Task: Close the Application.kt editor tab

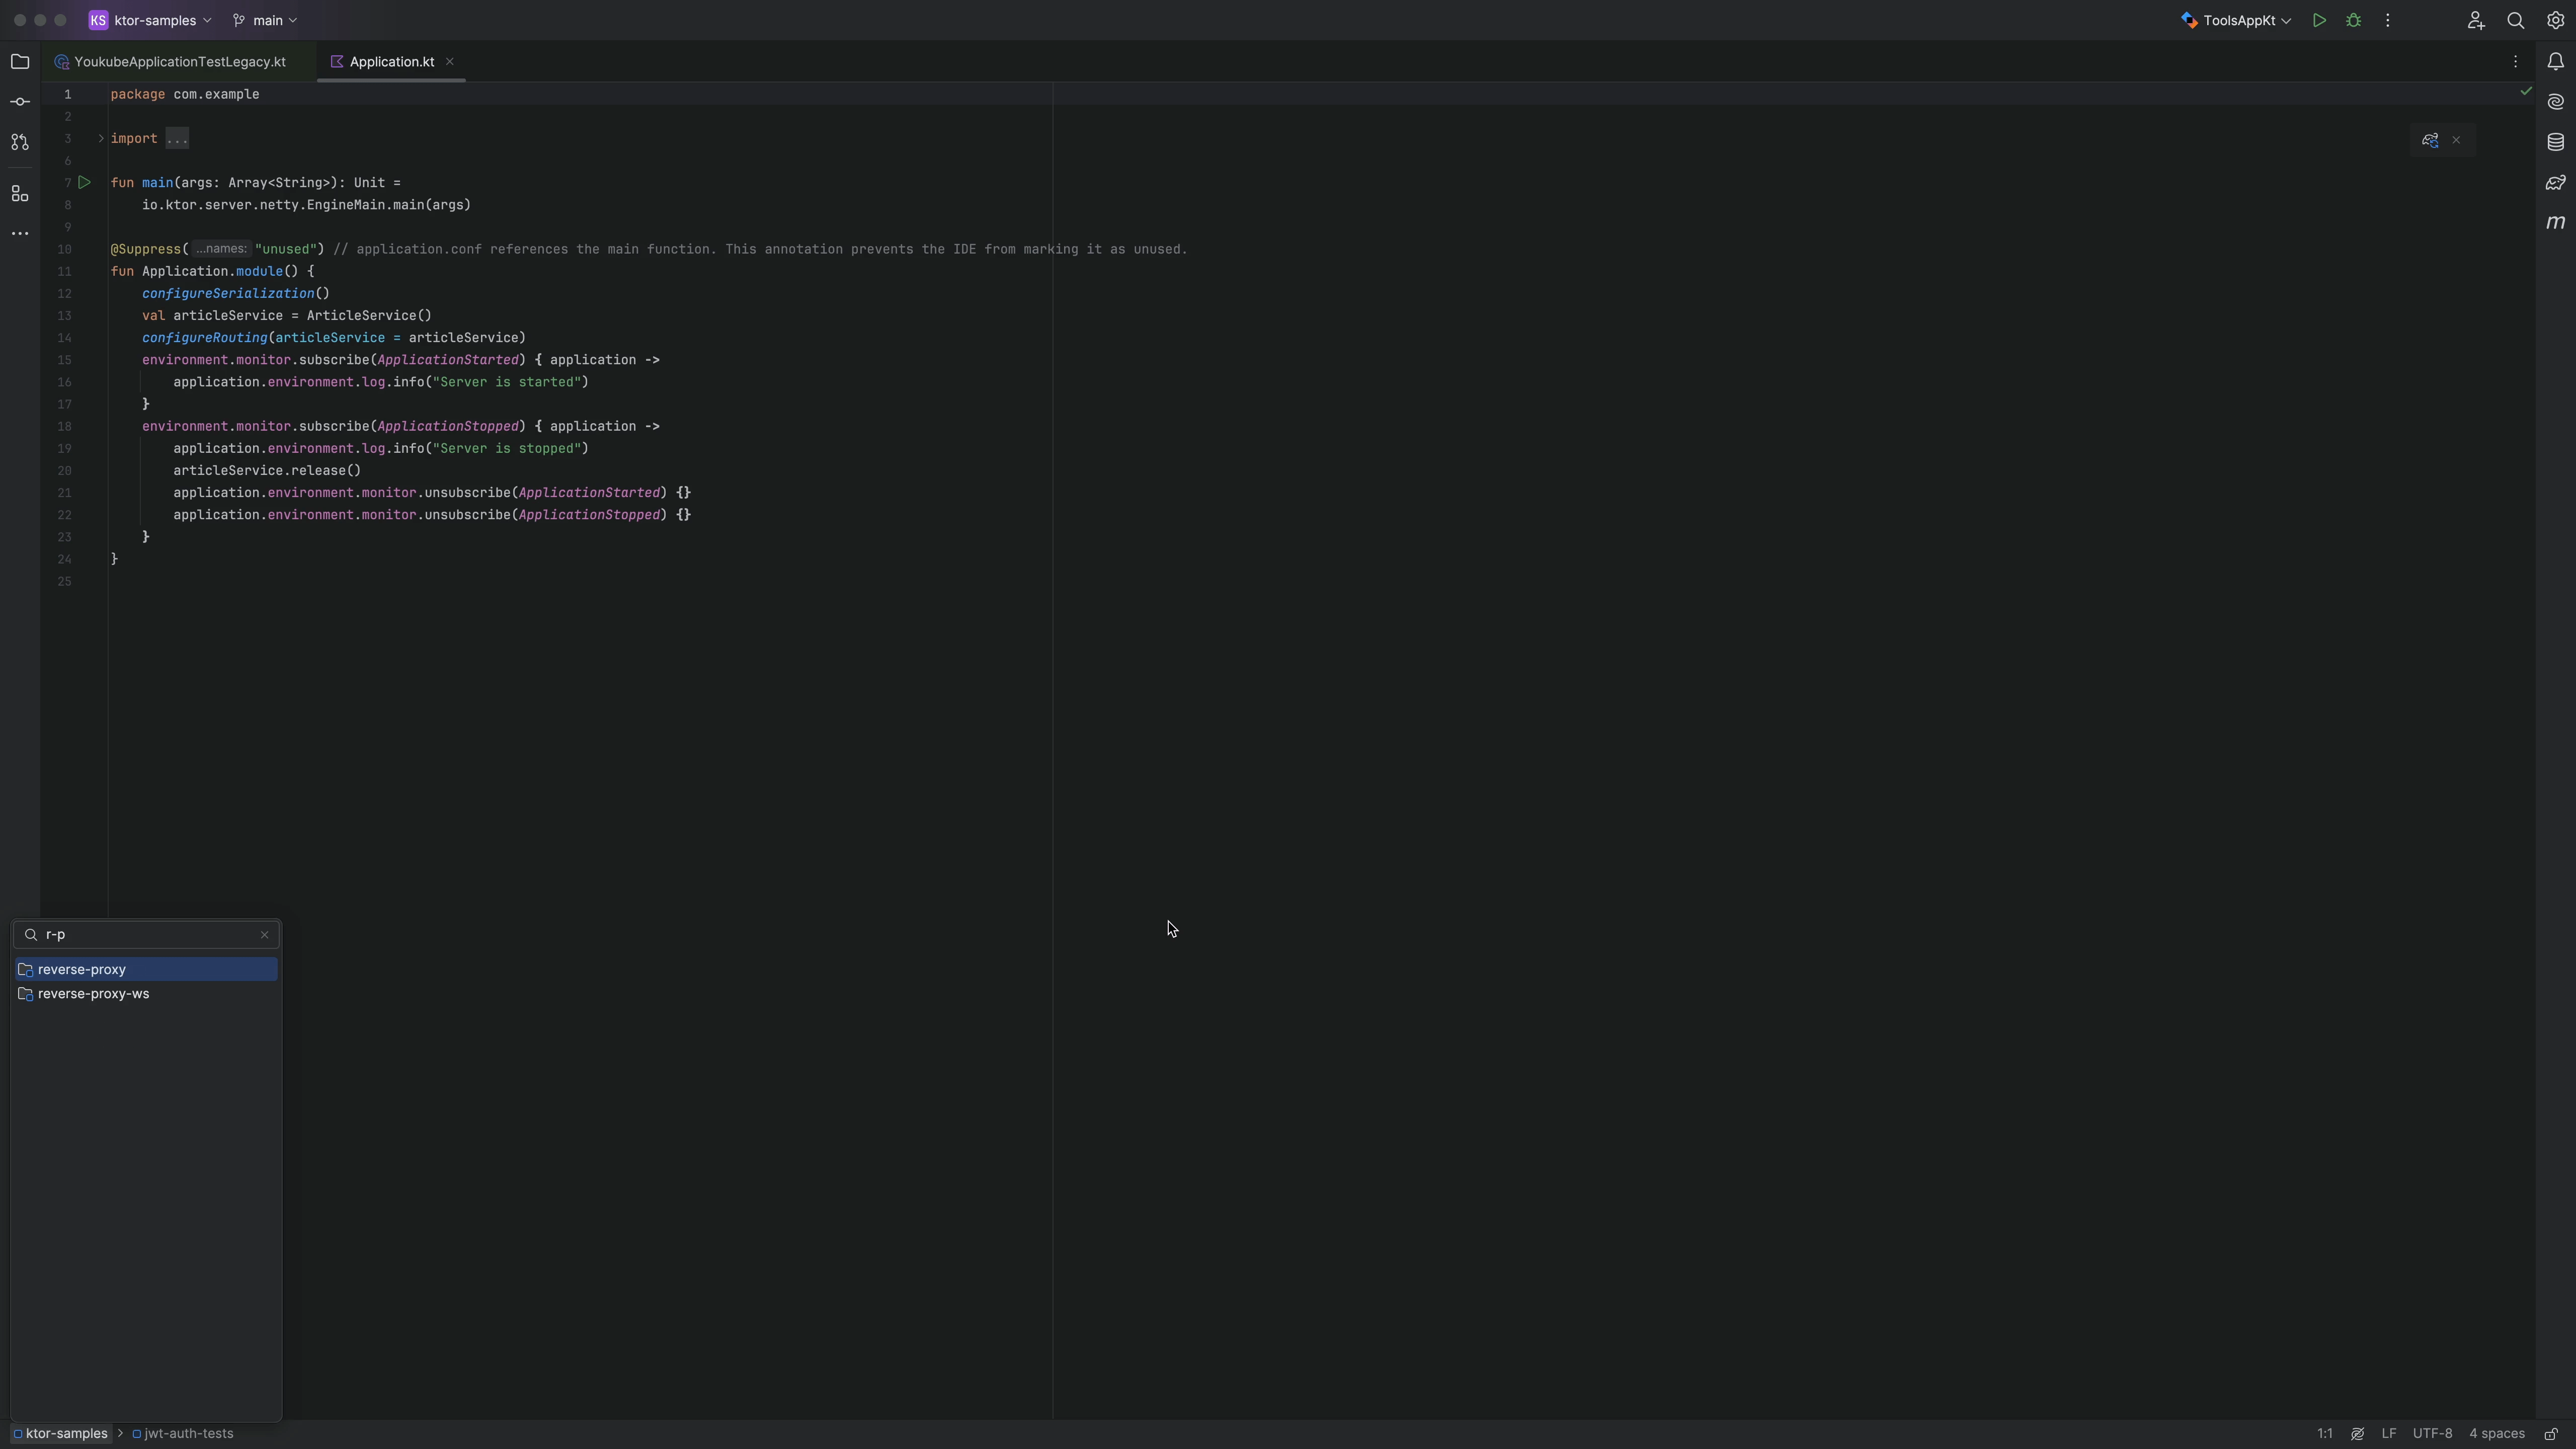Action: pos(450,62)
